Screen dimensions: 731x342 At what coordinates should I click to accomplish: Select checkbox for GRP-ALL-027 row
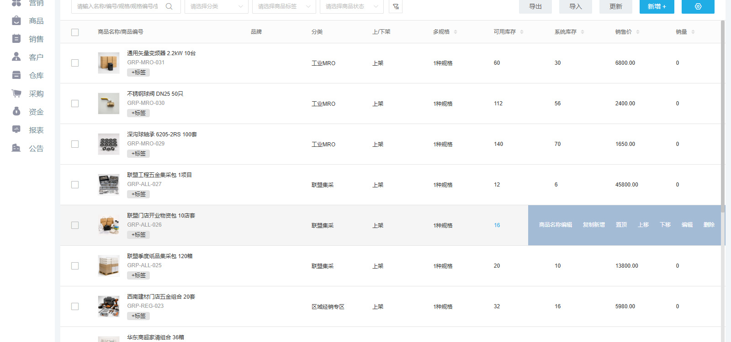75,185
